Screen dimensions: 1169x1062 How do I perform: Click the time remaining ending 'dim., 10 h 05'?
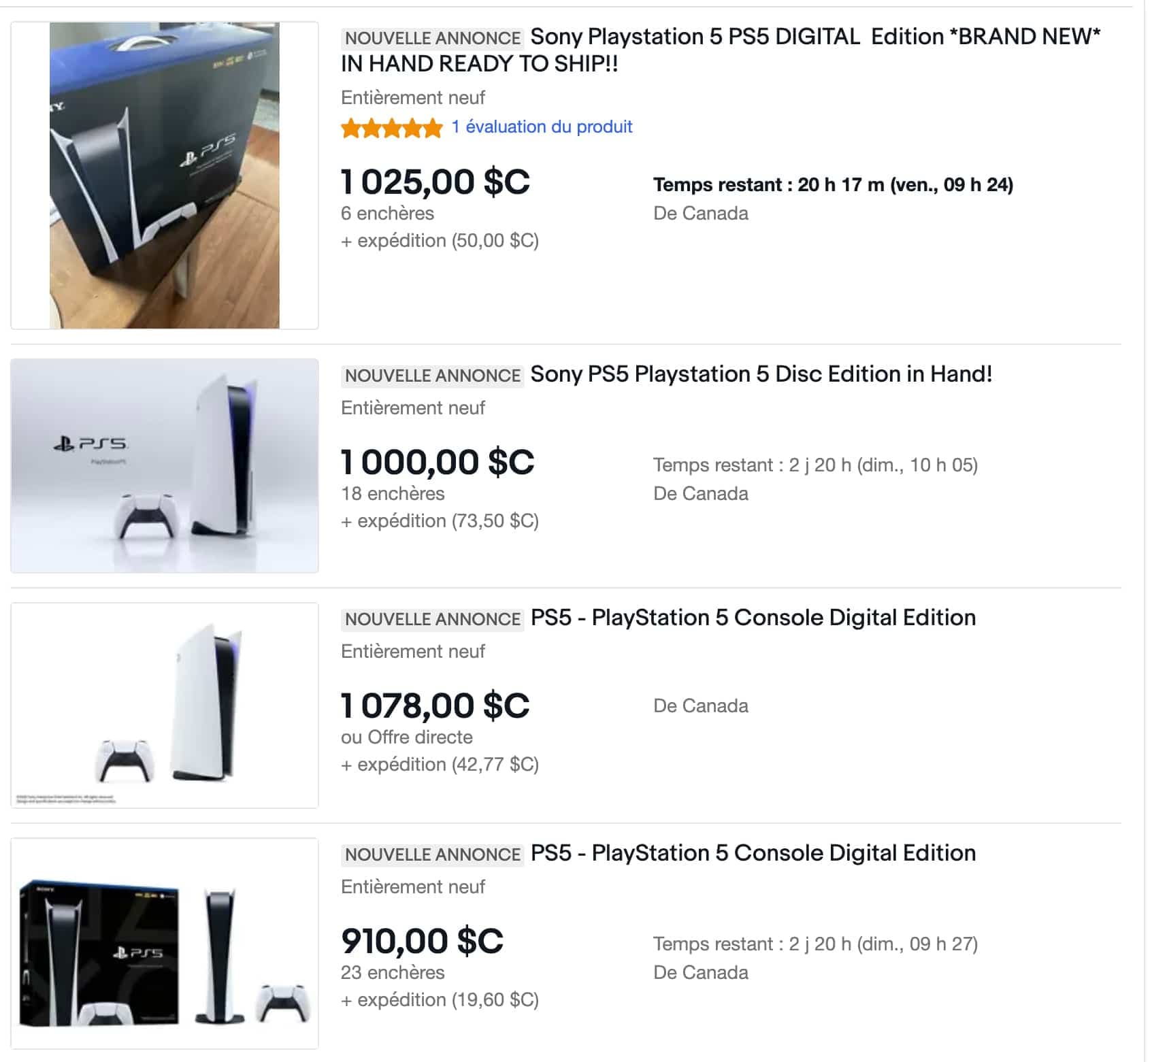(x=815, y=465)
